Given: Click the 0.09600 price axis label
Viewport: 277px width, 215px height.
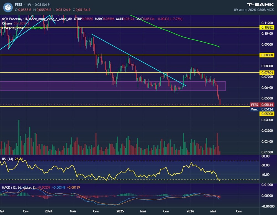Looking at the screenshot, I should (267, 44).
